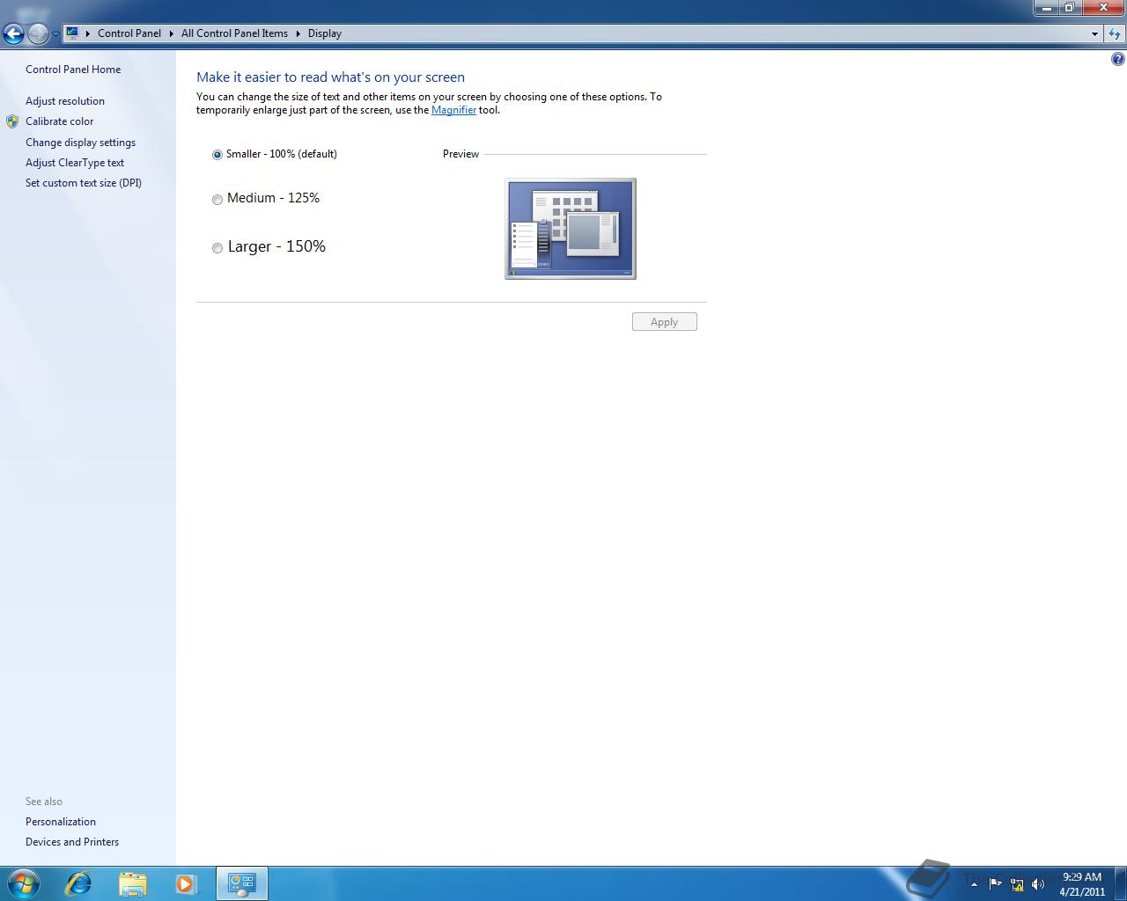
Task: Open Control Panel Home
Action: tap(73, 70)
